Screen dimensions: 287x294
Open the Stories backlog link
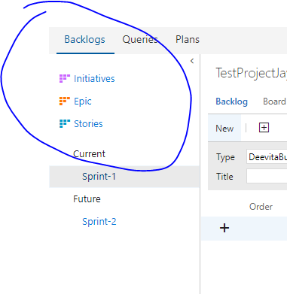(x=88, y=124)
